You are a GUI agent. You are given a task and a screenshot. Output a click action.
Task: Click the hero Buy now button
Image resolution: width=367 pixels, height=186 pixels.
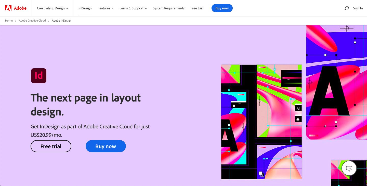click(x=106, y=146)
